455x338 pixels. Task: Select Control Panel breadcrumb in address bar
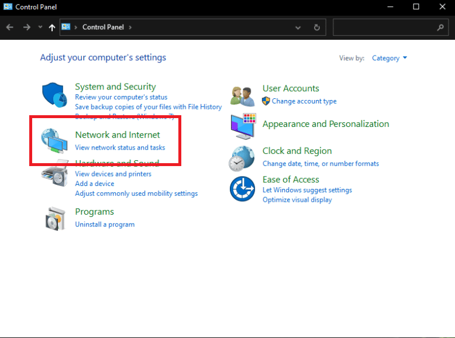click(x=103, y=27)
